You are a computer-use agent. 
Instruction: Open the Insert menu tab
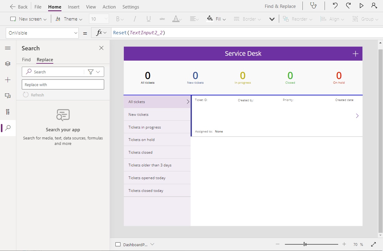pos(74,7)
